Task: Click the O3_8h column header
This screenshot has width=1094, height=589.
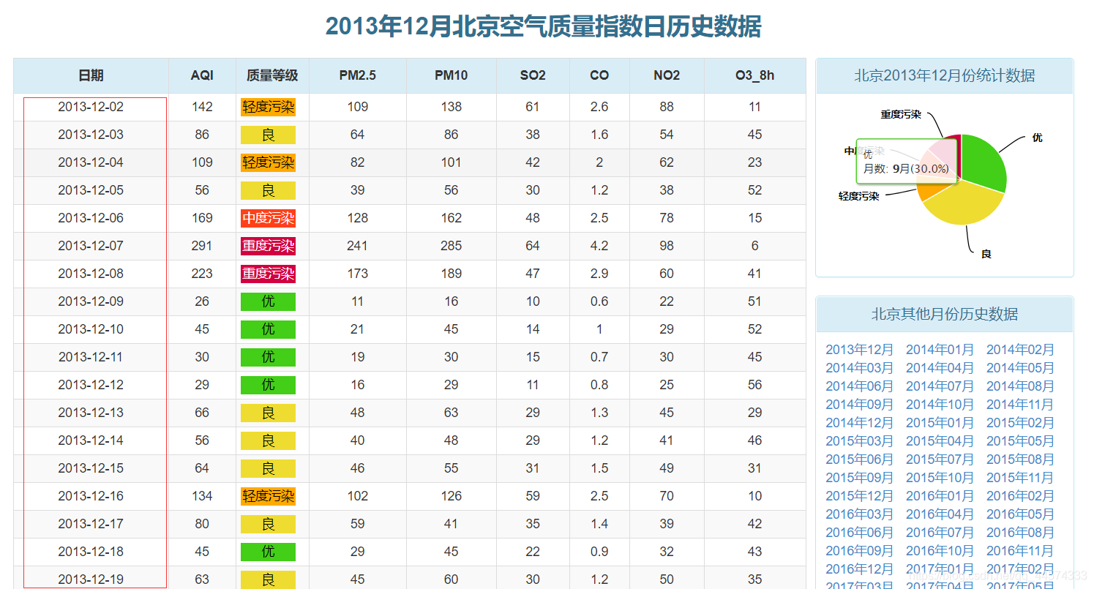Action: pos(754,75)
